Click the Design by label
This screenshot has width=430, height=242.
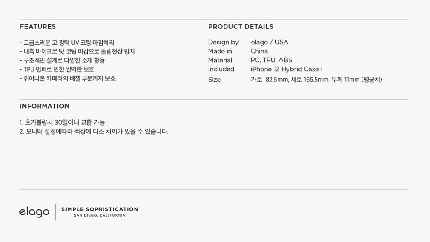(223, 42)
